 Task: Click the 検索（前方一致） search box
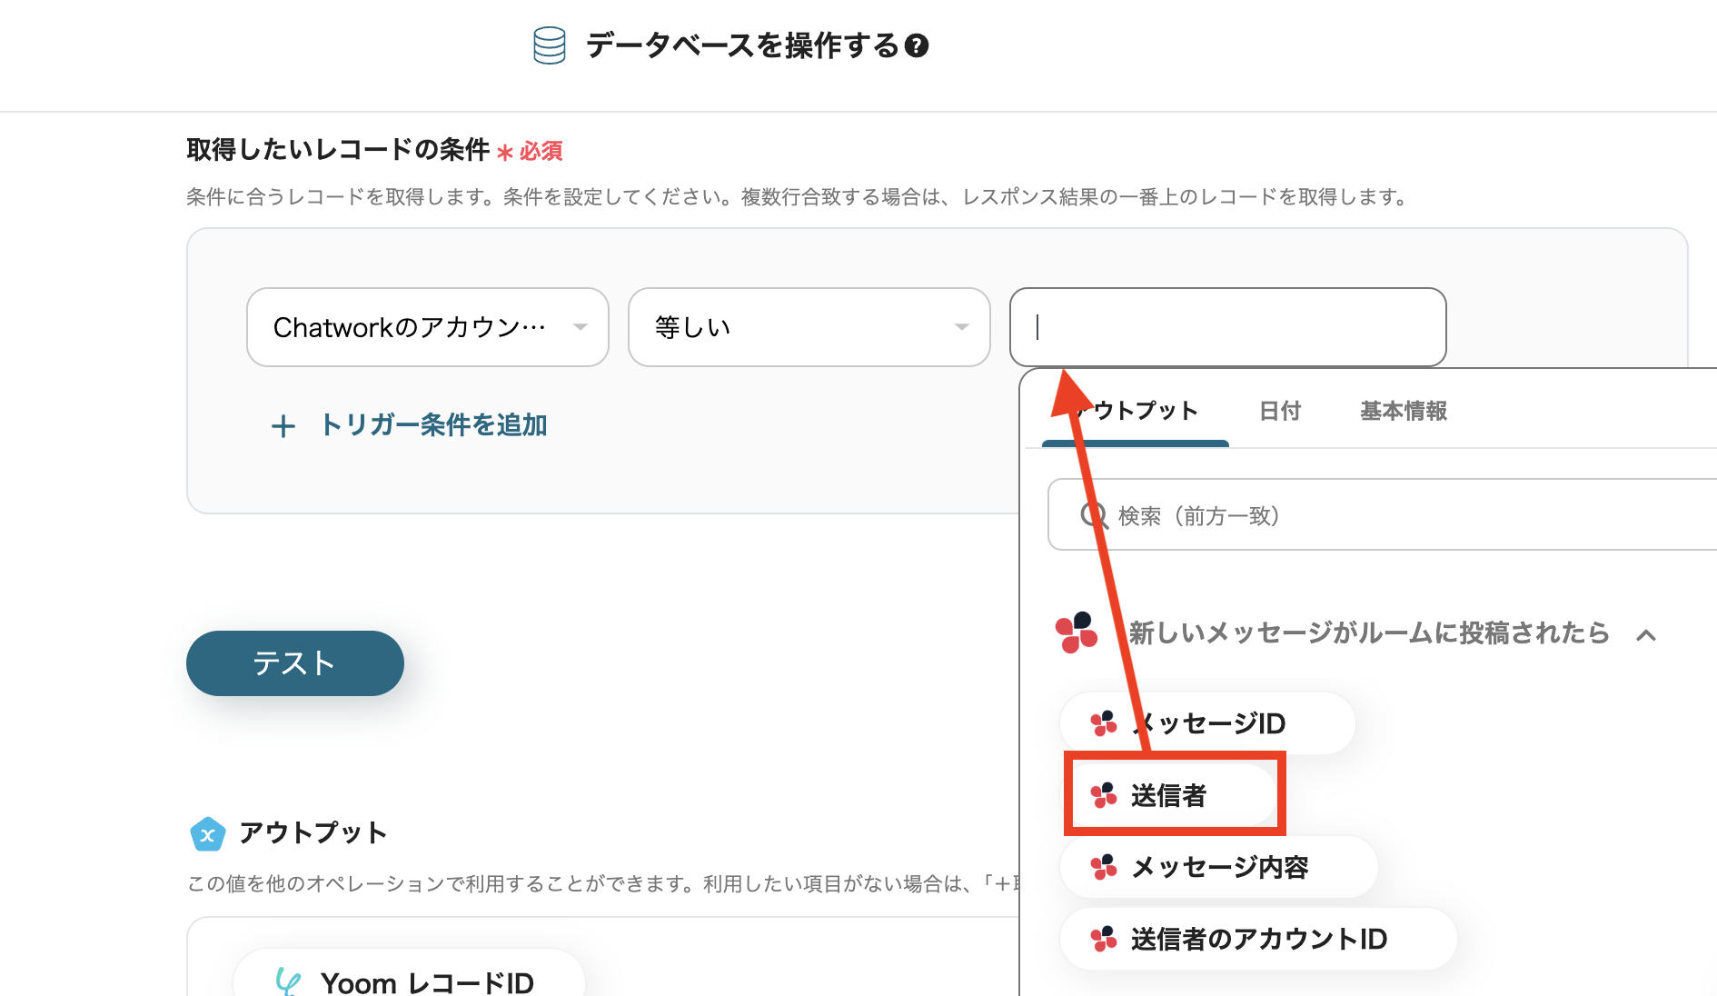[x=1382, y=515]
